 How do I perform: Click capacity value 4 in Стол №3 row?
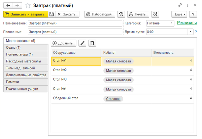[x=191, y=79]
